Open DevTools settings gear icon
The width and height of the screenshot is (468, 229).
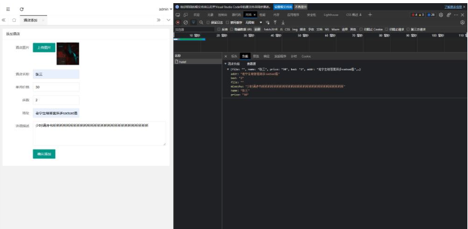pyautogui.click(x=441, y=14)
